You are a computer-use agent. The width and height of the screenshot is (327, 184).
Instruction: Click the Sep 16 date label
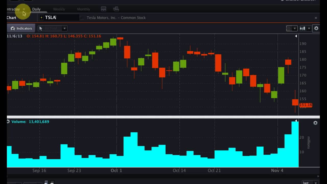(39, 170)
